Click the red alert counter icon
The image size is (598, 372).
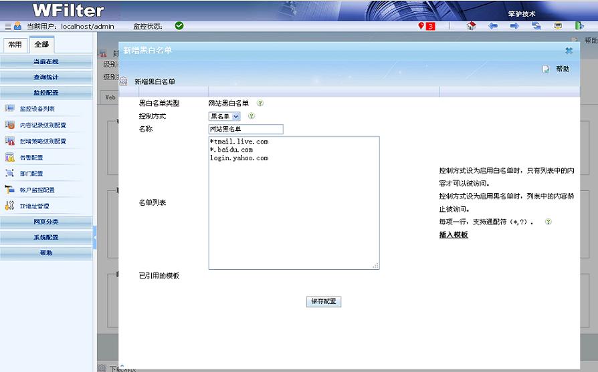point(426,26)
